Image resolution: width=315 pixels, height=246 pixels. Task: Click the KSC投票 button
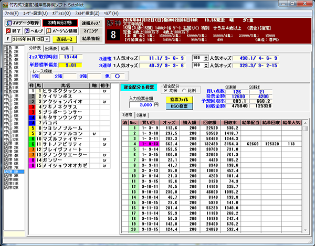point(179,106)
